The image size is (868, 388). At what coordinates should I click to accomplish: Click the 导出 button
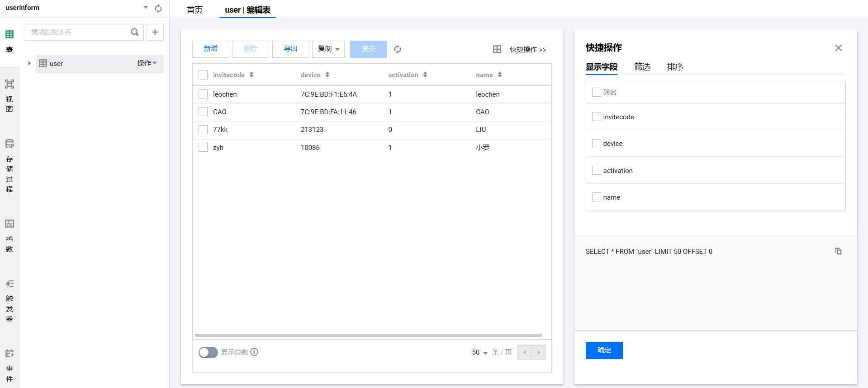291,49
